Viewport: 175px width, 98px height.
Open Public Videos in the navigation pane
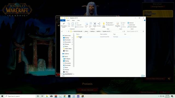[x=67, y=49]
